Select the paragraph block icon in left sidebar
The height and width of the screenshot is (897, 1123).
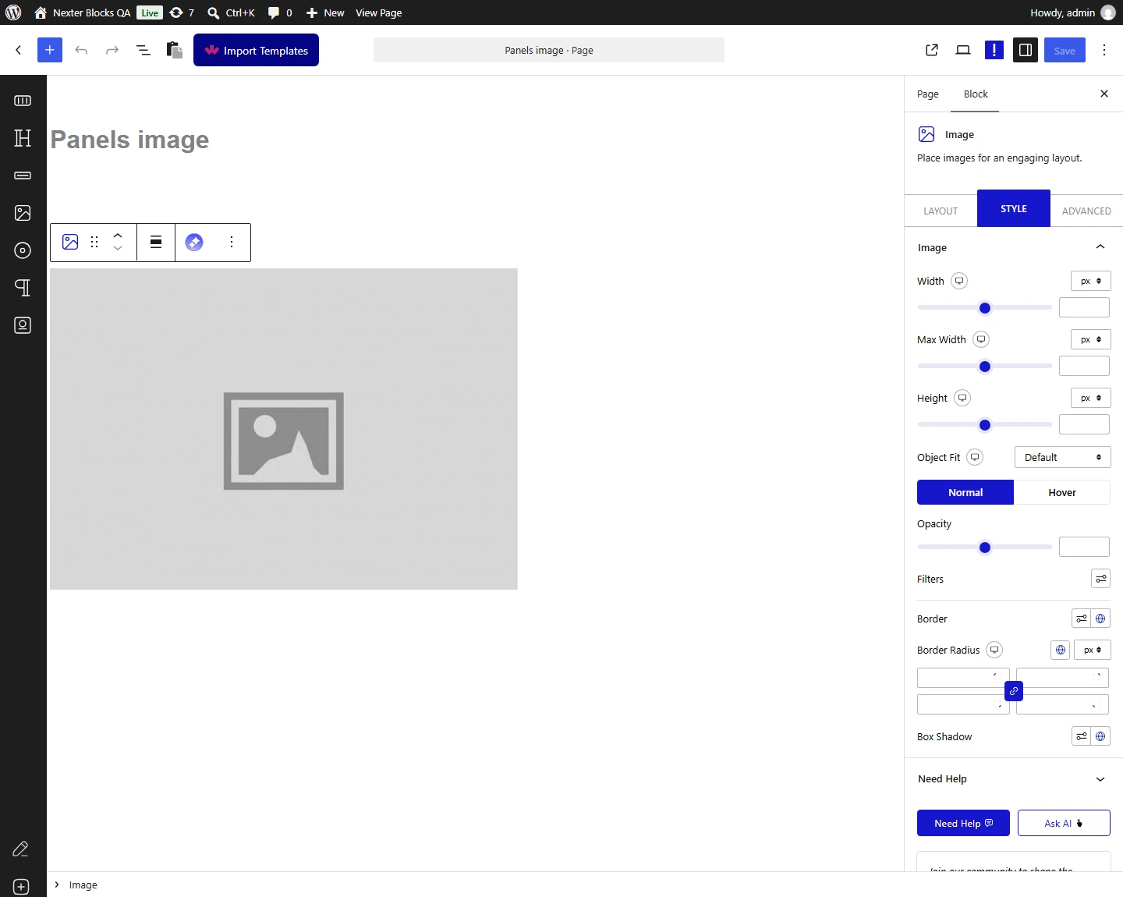(23, 288)
